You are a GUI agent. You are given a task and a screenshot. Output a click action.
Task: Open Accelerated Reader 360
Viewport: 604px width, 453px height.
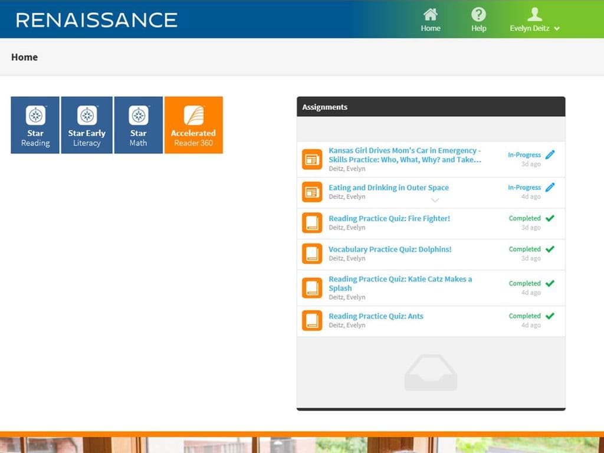(193, 124)
